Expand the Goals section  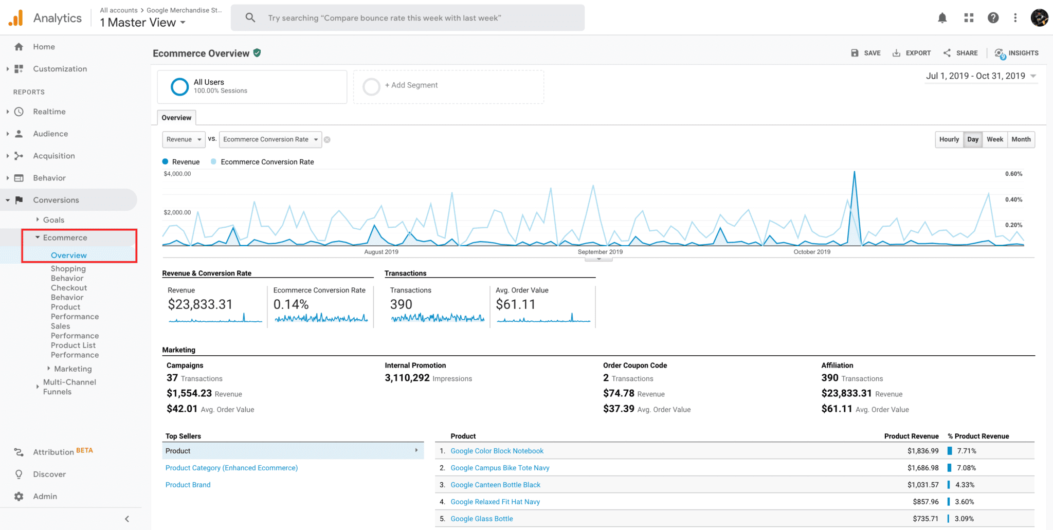pos(38,220)
